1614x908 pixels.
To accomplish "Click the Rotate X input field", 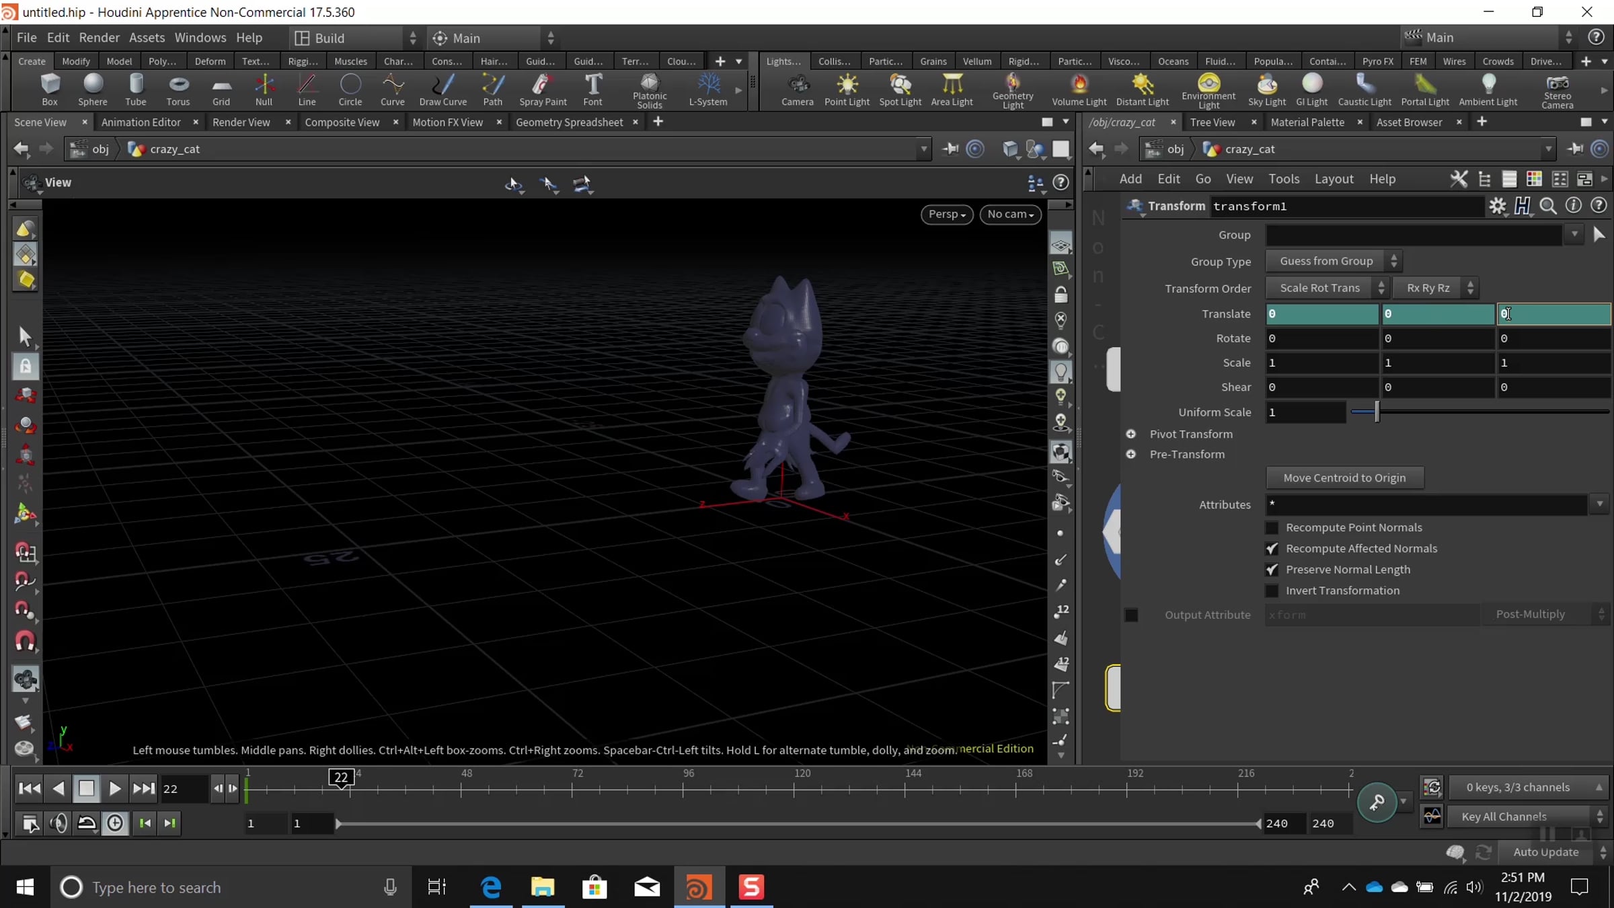I will (x=1321, y=338).
